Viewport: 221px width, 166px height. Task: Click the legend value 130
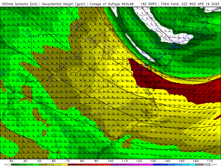pyautogui.click(x=153, y=161)
